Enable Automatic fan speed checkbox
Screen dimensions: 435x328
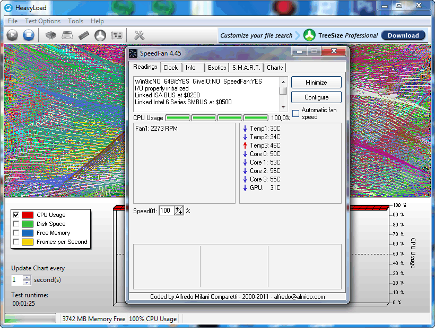click(295, 113)
